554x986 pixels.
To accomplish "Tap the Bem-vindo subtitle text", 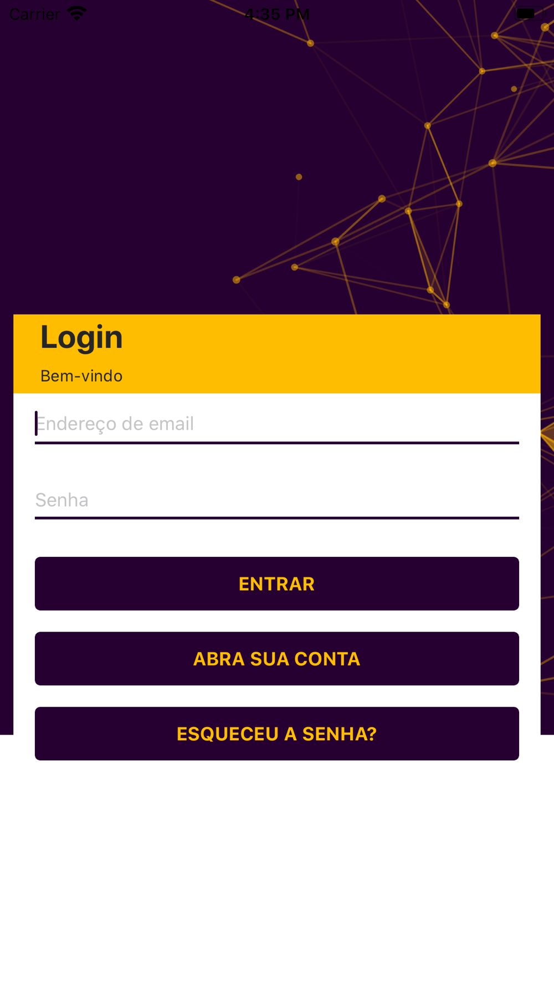I will click(x=81, y=376).
